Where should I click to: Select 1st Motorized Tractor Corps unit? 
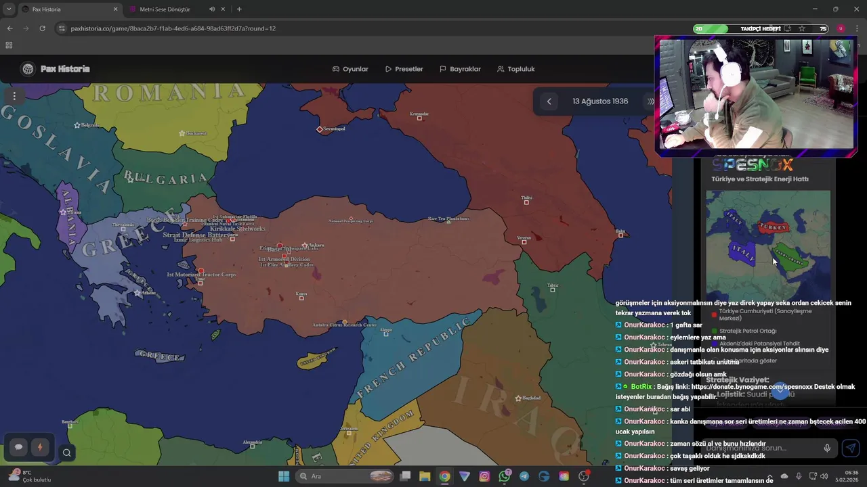[x=200, y=271]
